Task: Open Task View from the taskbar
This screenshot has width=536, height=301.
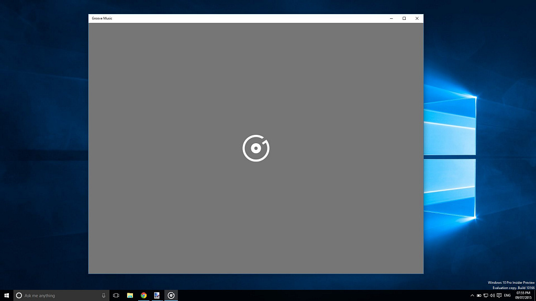Action: [116, 296]
